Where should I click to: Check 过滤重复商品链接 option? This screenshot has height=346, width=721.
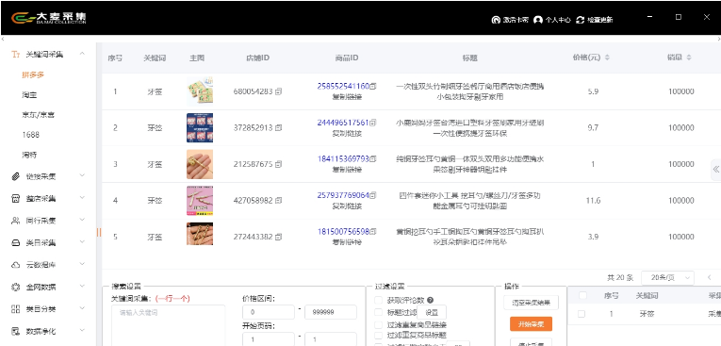click(x=379, y=325)
